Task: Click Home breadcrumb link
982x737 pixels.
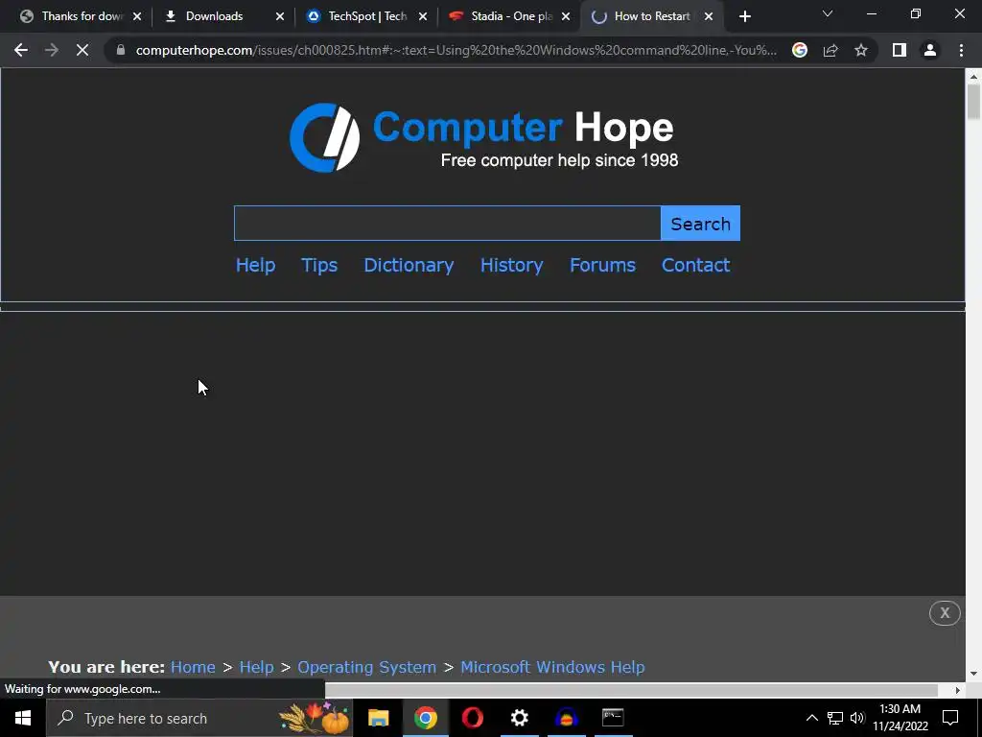Action: (193, 667)
